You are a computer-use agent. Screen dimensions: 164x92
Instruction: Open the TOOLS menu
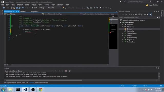pyautogui.click(x=47, y=5)
